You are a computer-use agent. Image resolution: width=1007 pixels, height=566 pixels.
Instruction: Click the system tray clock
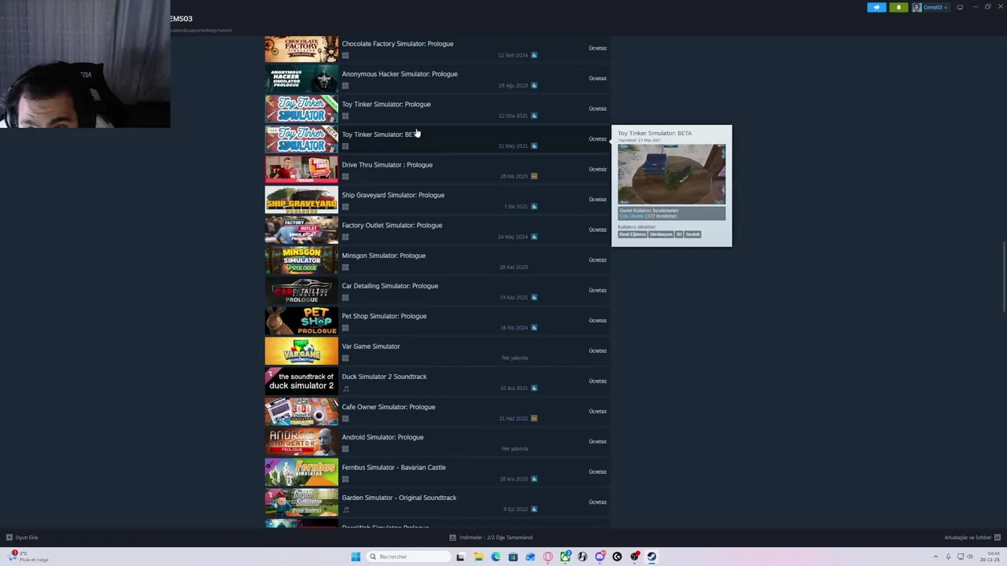pos(990,557)
